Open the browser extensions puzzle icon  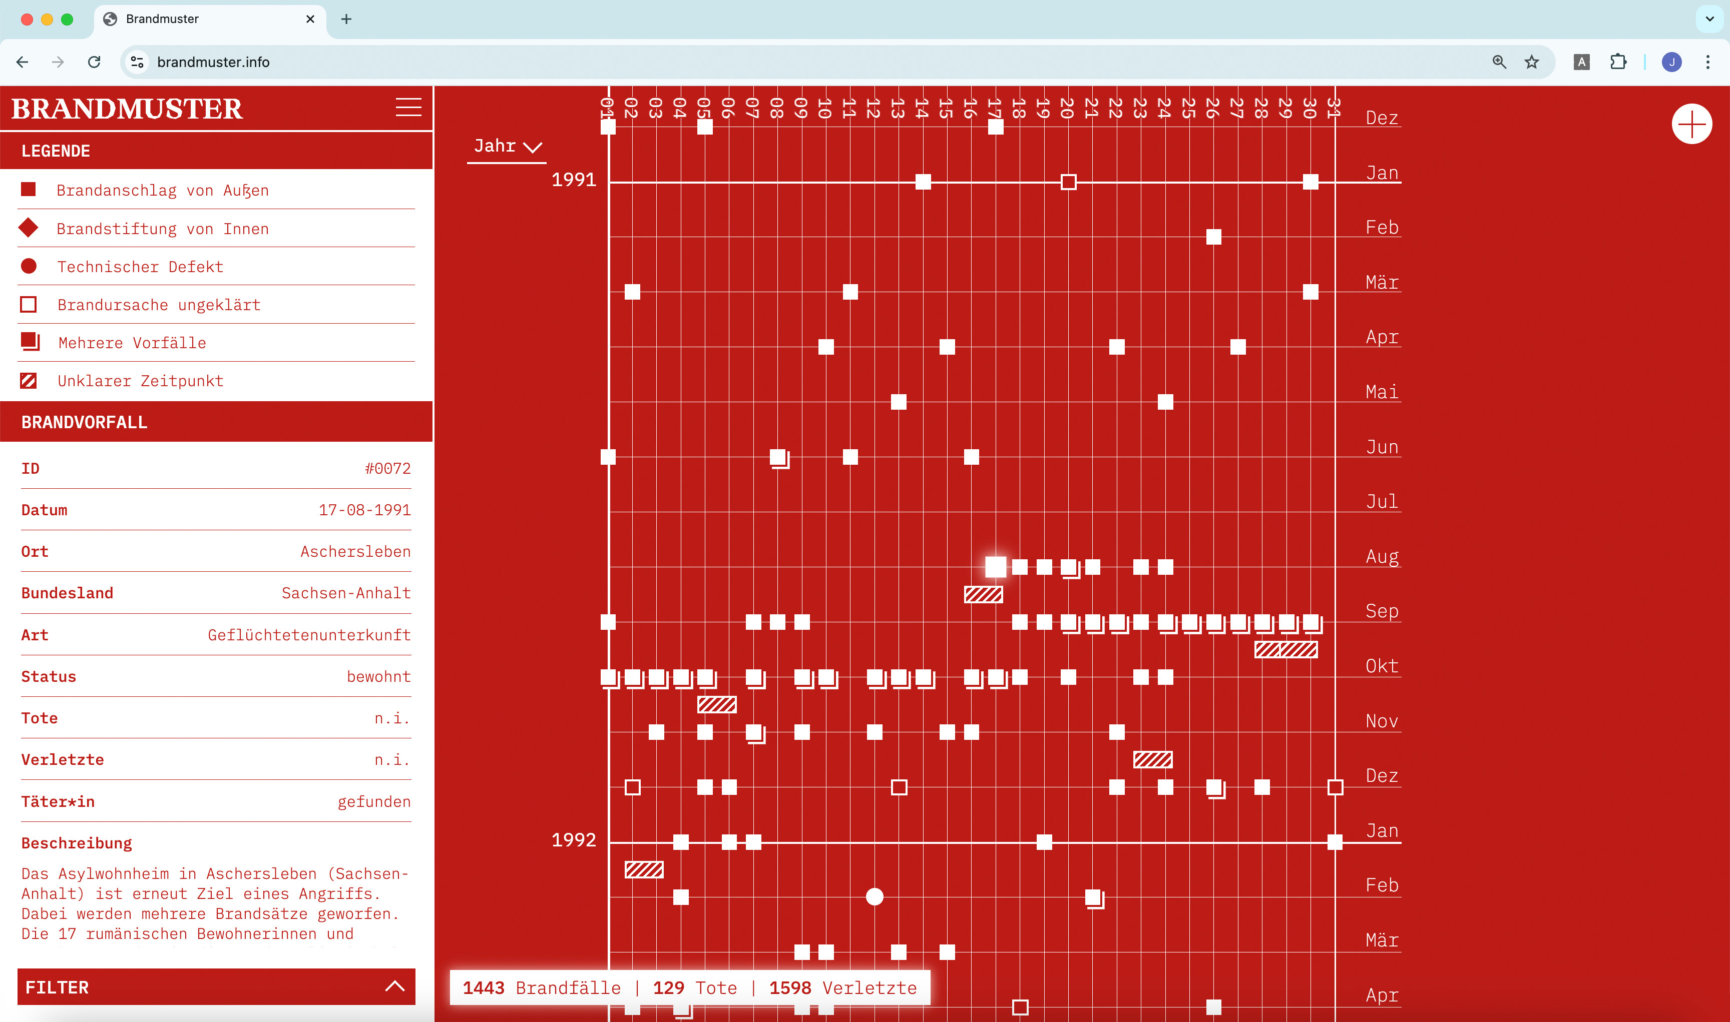click(x=1618, y=62)
